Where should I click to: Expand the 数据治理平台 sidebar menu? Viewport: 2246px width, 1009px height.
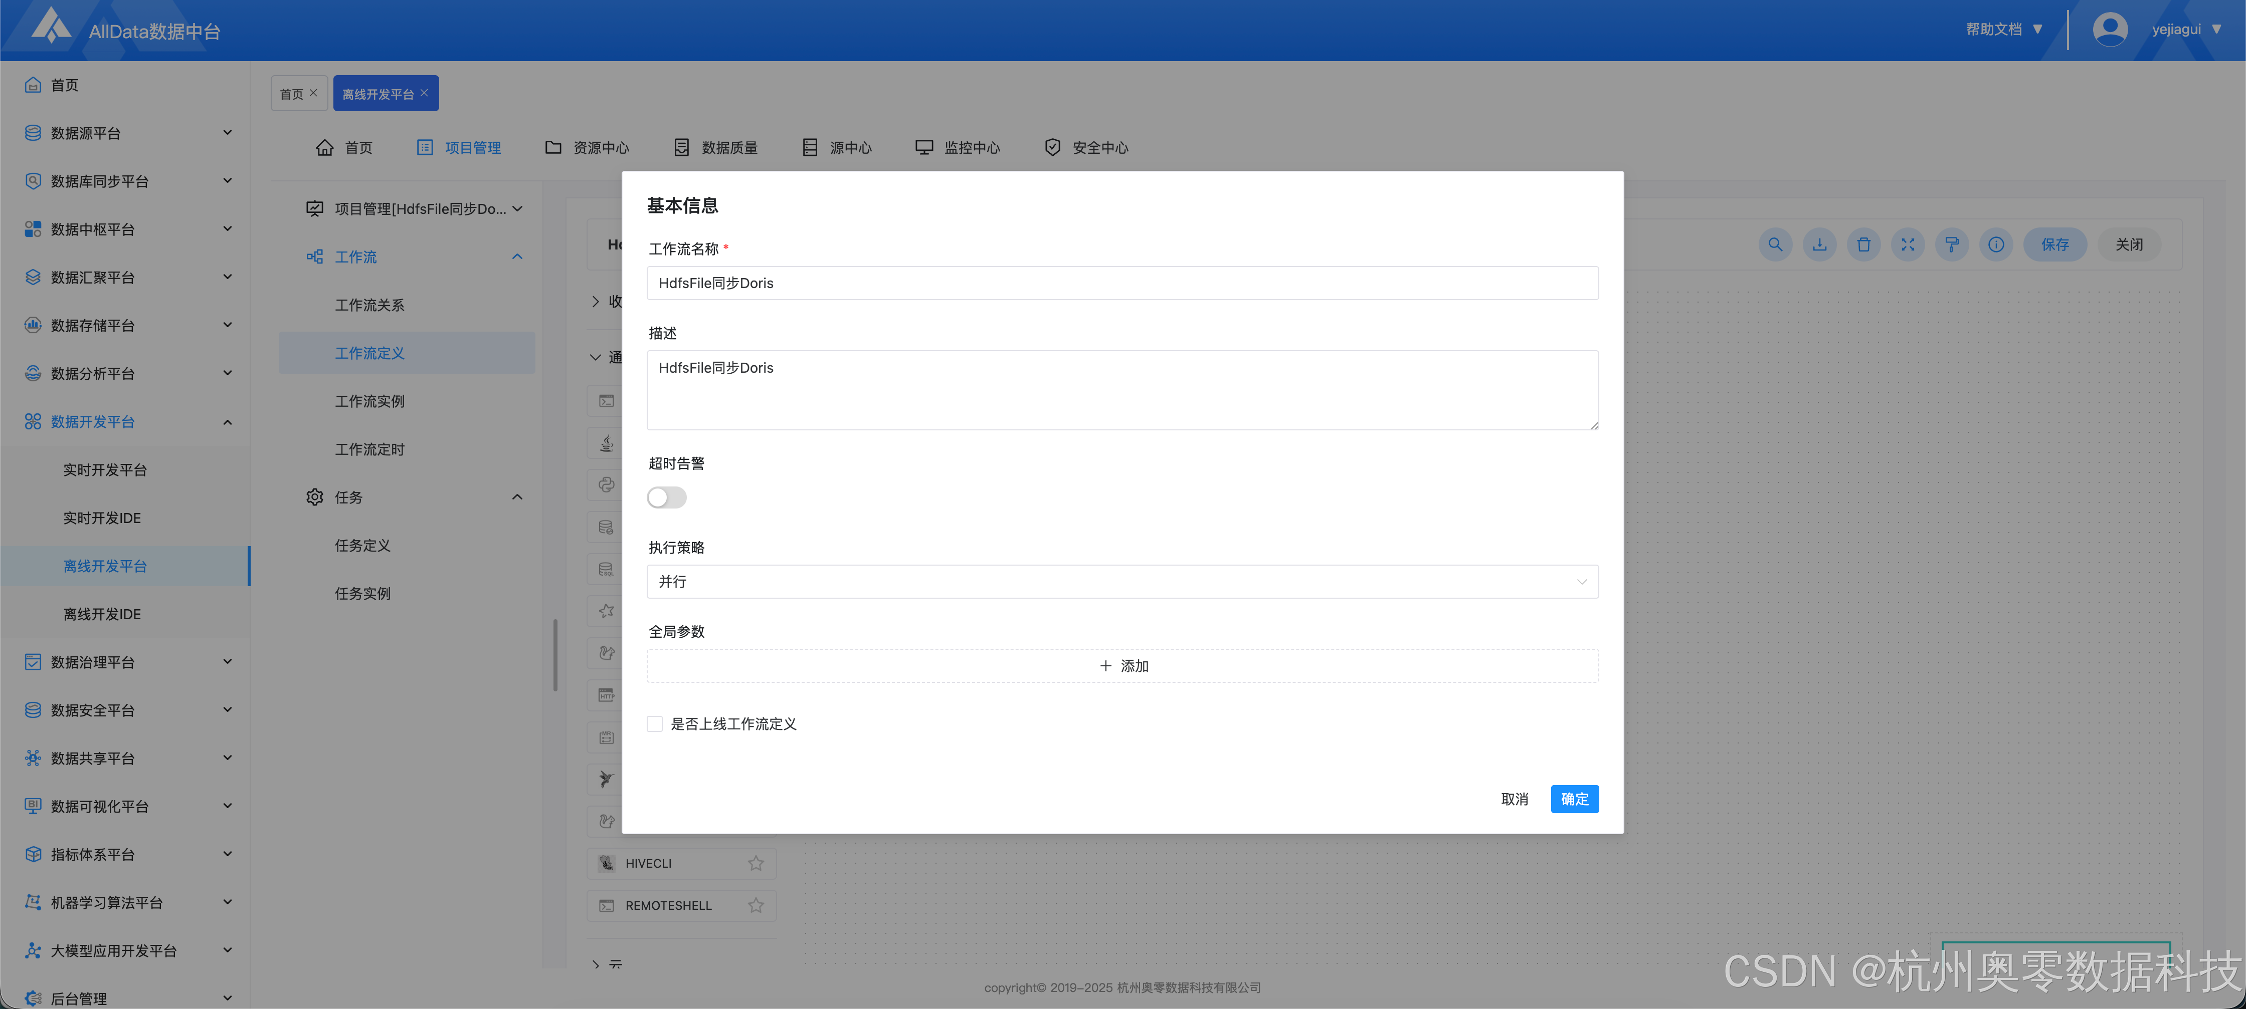pyautogui.click(x=125, y=662)
